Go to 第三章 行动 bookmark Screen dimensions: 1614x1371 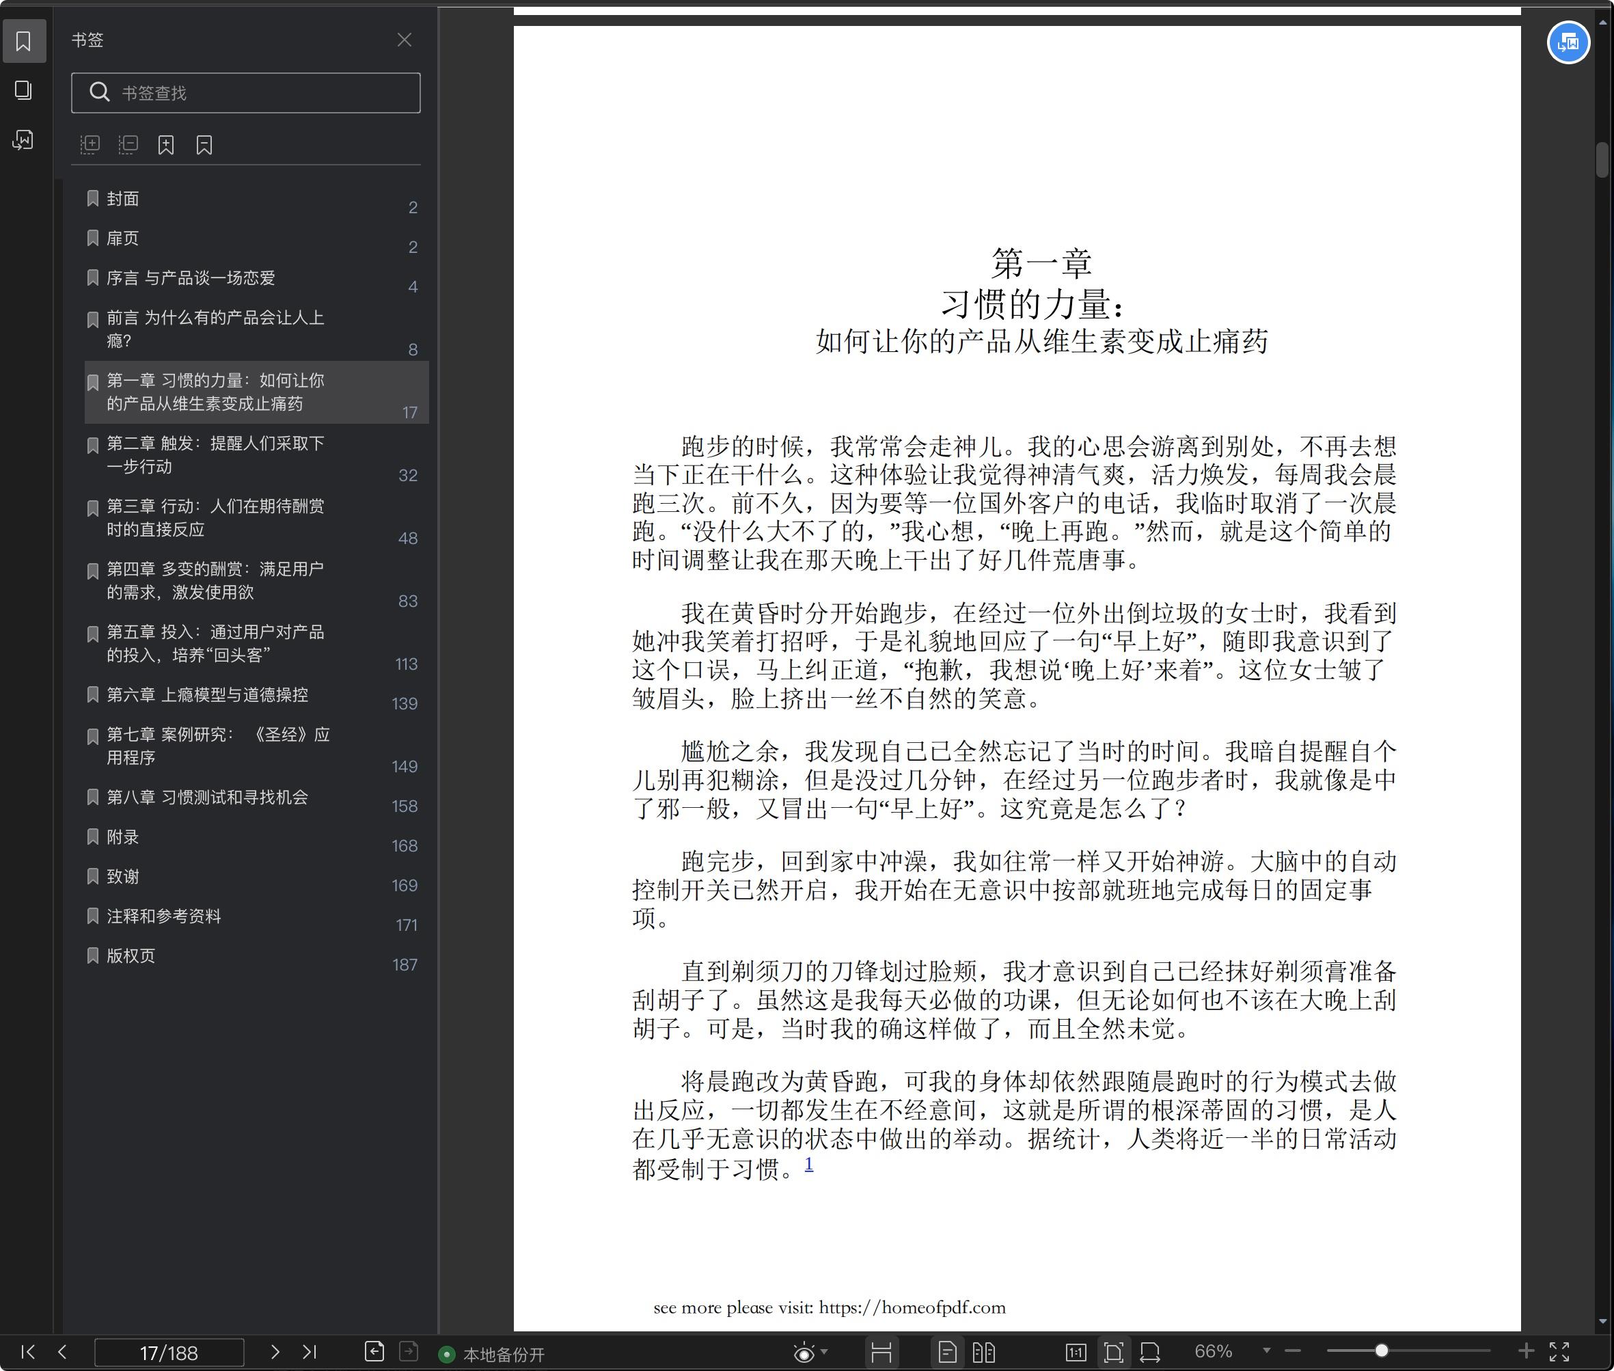(256, 517)
